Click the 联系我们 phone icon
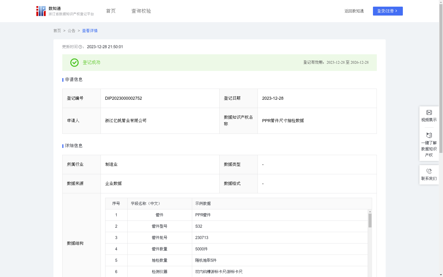443x277 pixels. 429,171
